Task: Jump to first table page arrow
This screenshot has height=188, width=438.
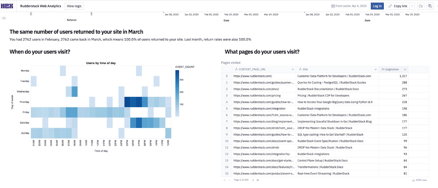Action: point(225,180)
